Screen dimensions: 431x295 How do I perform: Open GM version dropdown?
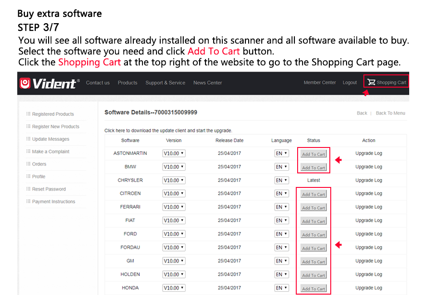click(174, 261)
